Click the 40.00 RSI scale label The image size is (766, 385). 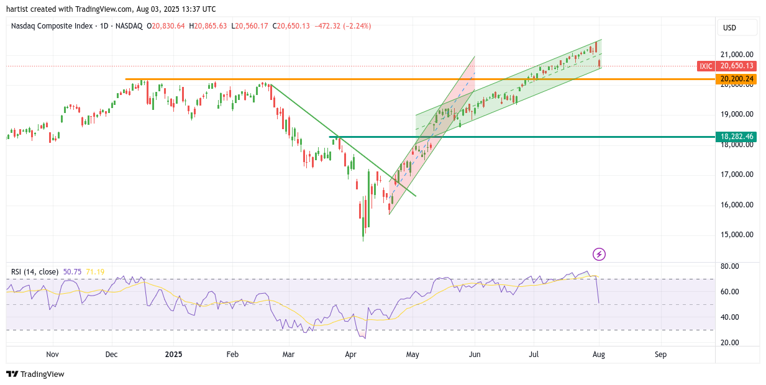(x=730, y=317)
